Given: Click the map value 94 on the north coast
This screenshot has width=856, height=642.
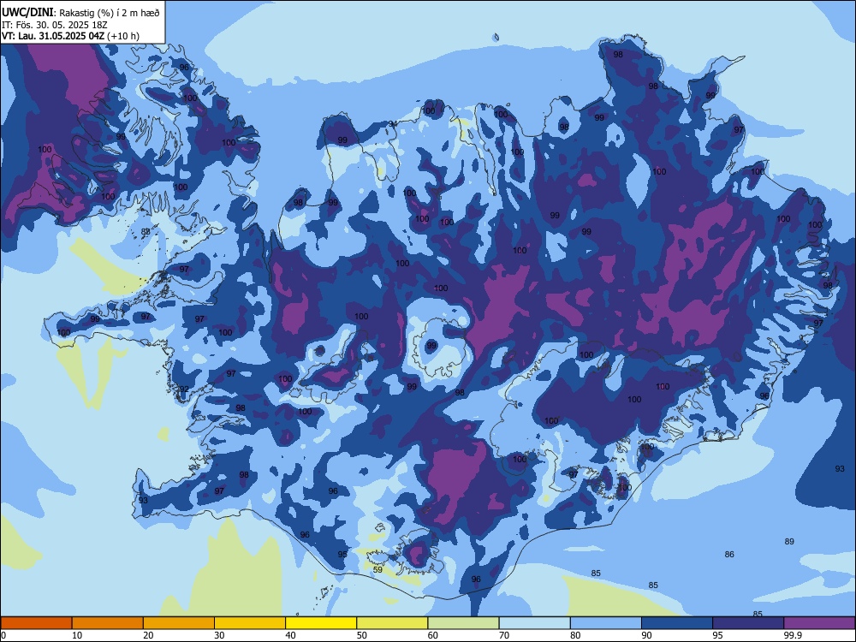Looking at the screenshot, I should tap(393, 124).
